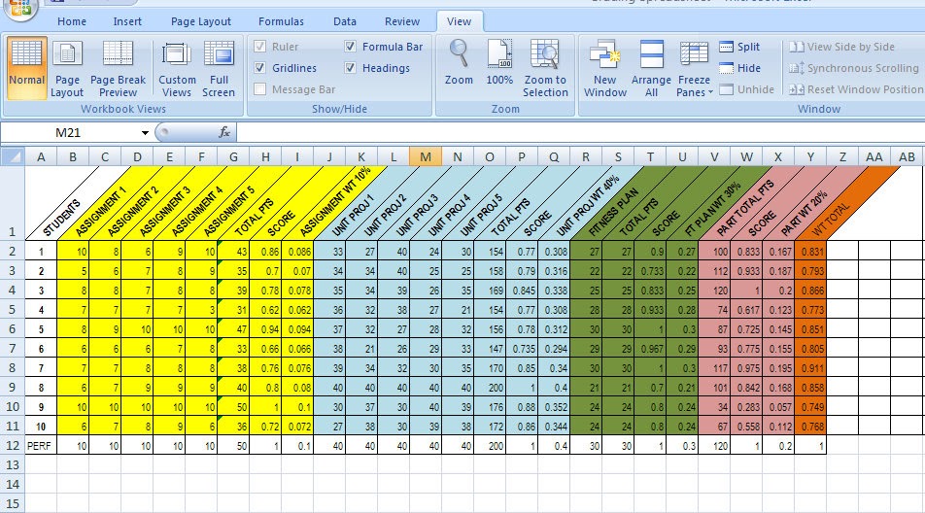
Task: Open the Formulas tab
Action: click(281, 21)
